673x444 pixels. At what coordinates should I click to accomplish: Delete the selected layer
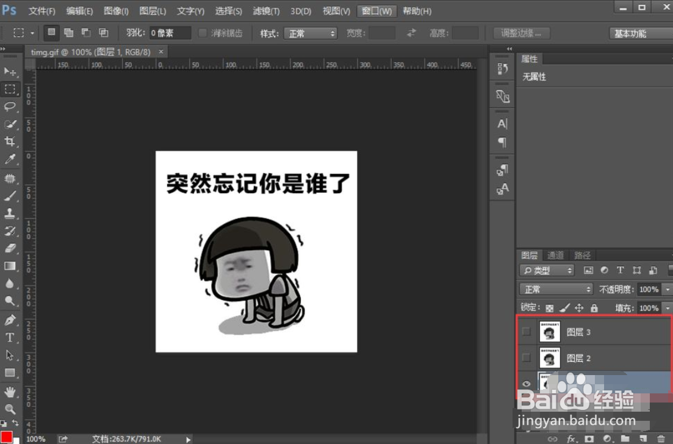pos(661,439)
